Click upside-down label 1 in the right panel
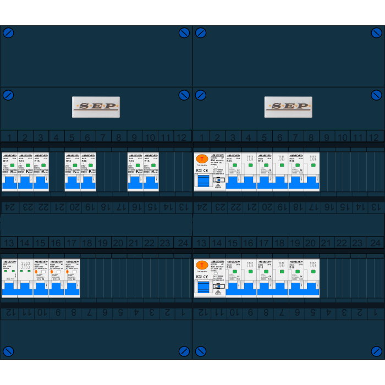The height and width of the screenshot is (385, 385). pyautogui.click(x=375, y=313)
